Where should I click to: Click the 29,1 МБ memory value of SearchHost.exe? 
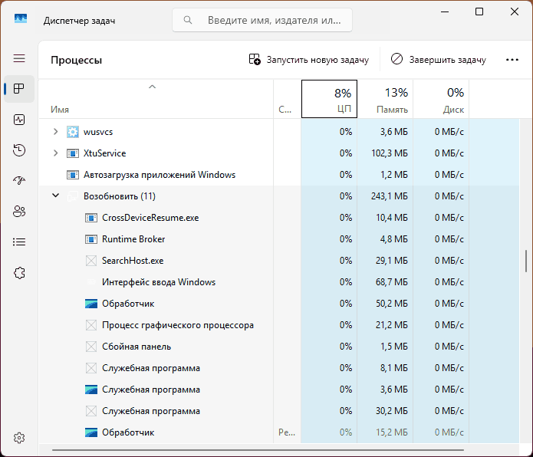pyautogui.click(x=392, y=261)
